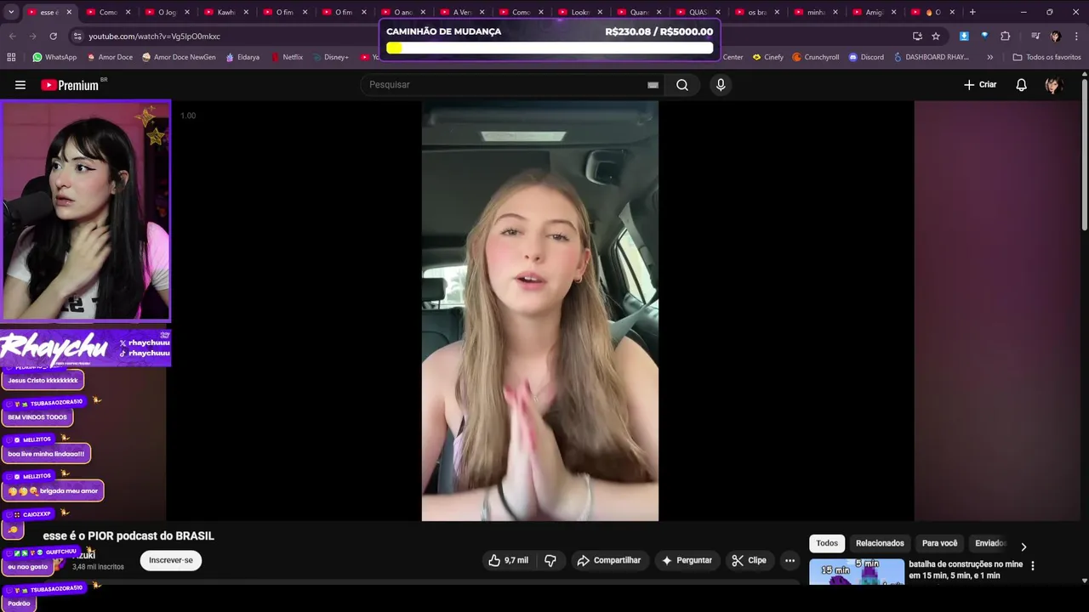The height and width of the screenshot is (612, 1089).
Task: Open Amor Doce NewGen bookmark
Action: 179,57
